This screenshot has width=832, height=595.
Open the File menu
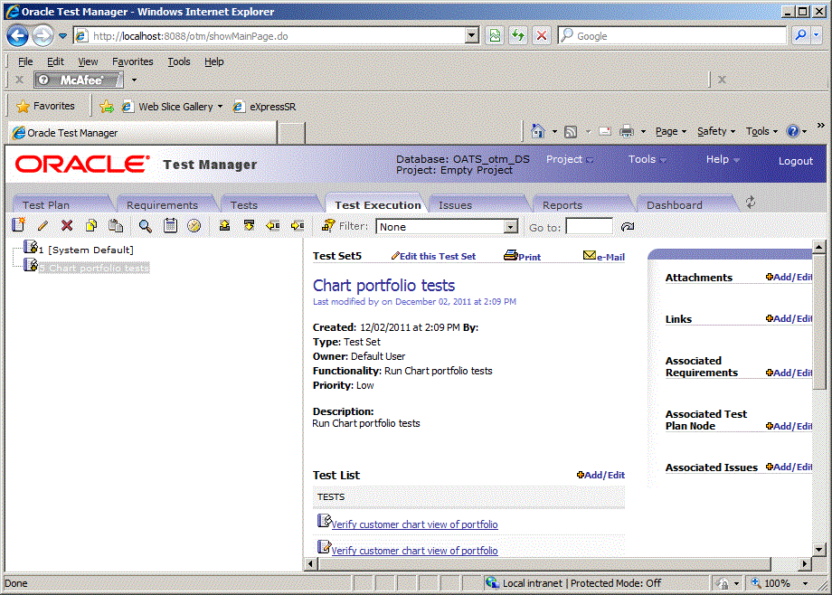[x=25, y=61]
